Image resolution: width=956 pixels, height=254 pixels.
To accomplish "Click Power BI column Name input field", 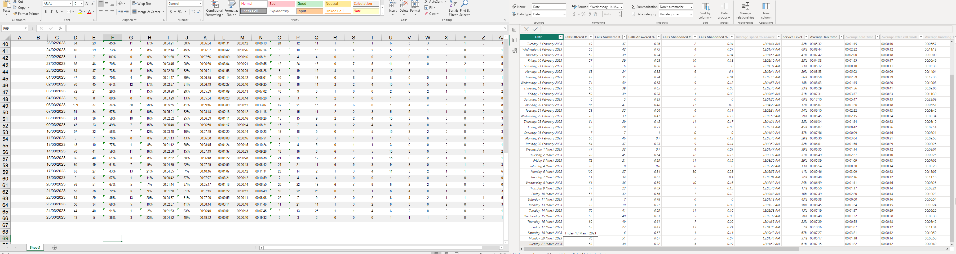I will coord(549,7).
